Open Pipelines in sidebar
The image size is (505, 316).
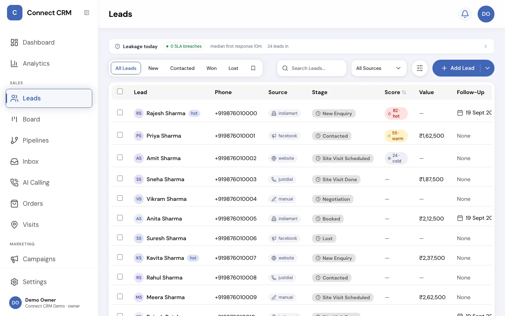(49, 140)
